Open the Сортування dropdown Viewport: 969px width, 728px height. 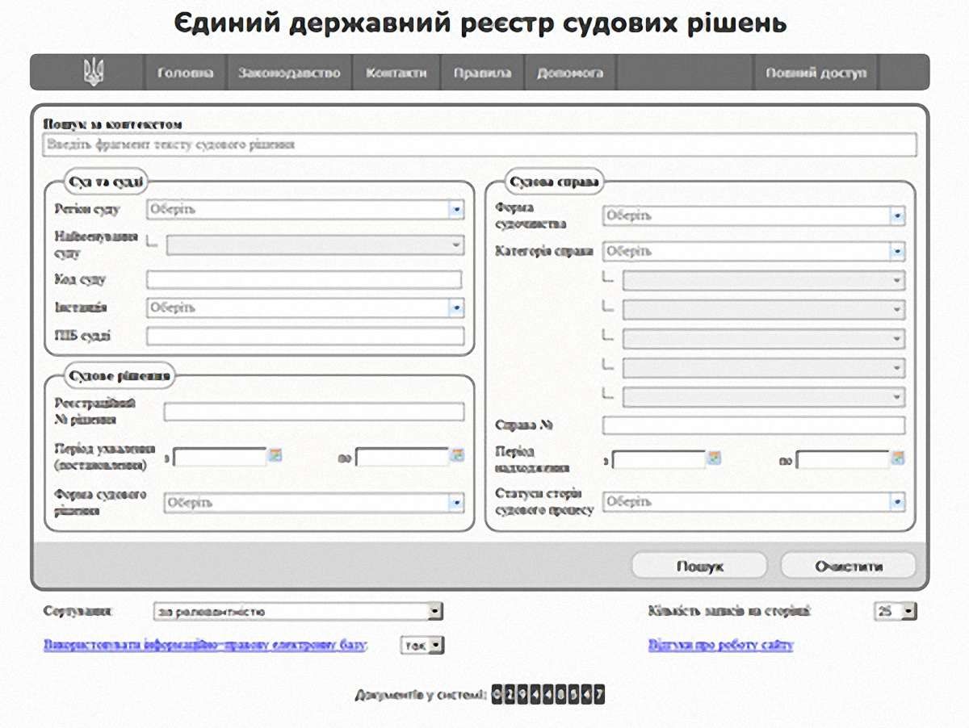tap(298, 612)
